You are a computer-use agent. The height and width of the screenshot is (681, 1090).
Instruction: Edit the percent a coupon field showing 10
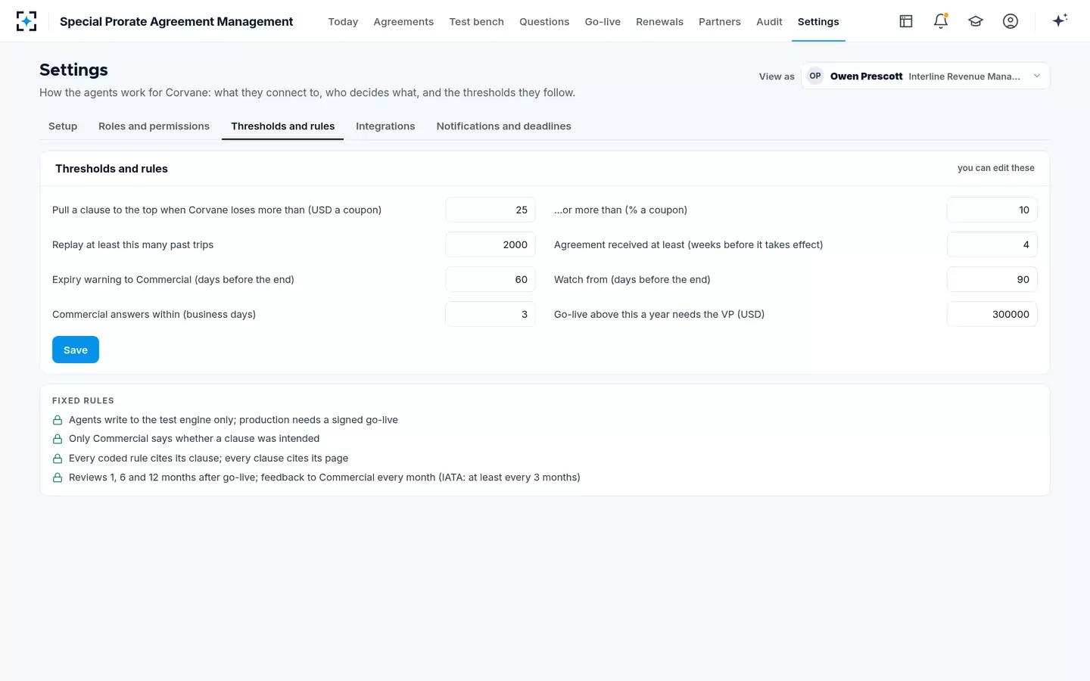point(992,210)
